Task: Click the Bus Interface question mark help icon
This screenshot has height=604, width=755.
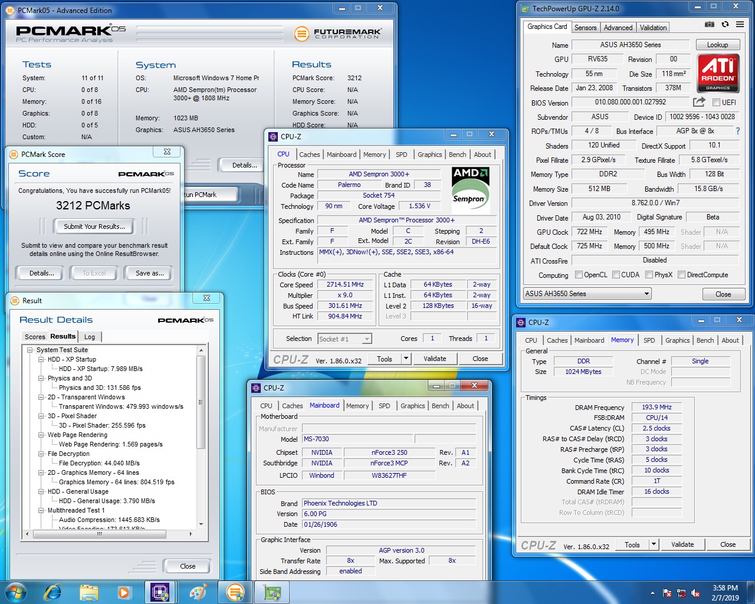Action: (x=737, y=131)
